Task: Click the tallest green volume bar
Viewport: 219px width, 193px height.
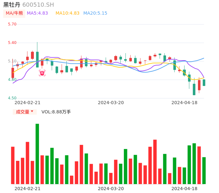Action: (x=37, y=154)
